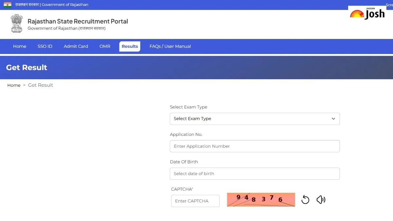Click the Indian flag icon
This screenshot has width=393, height=221.
(8, 5)
